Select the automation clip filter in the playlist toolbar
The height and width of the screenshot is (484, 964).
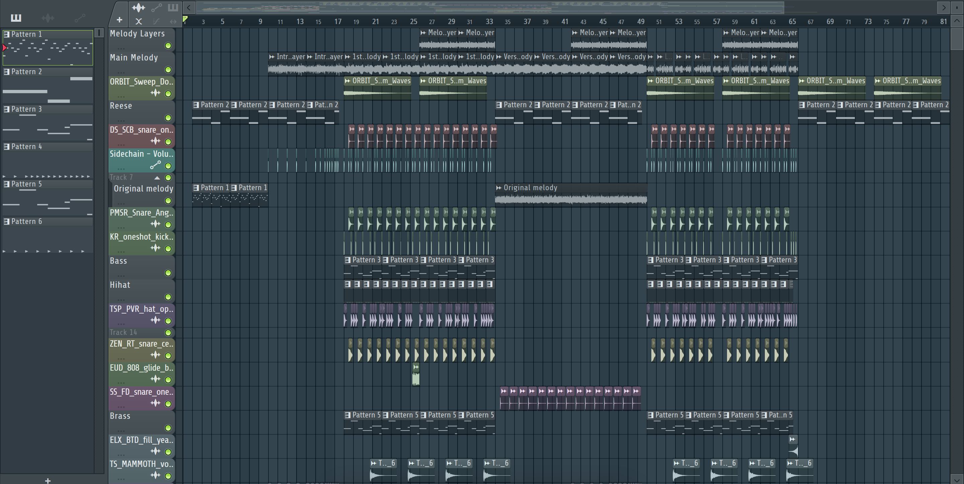pos(156,7)
